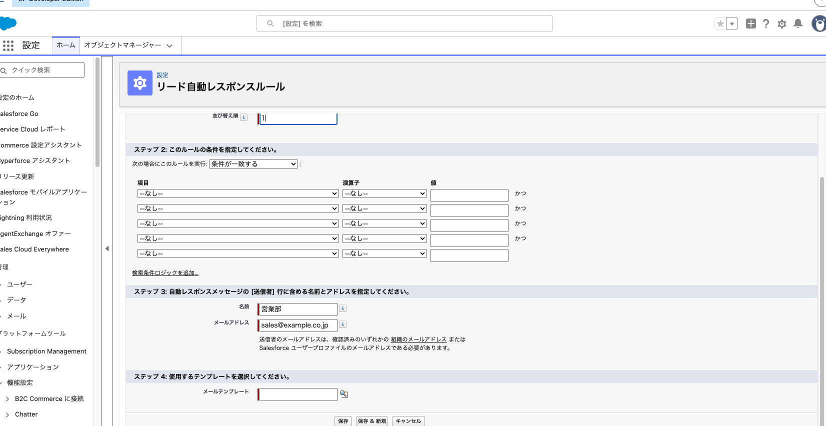The height and width of the screenshot is (426, 826).
Task: Click the 検索条件ロジックを追加... link
Action: 165,273
